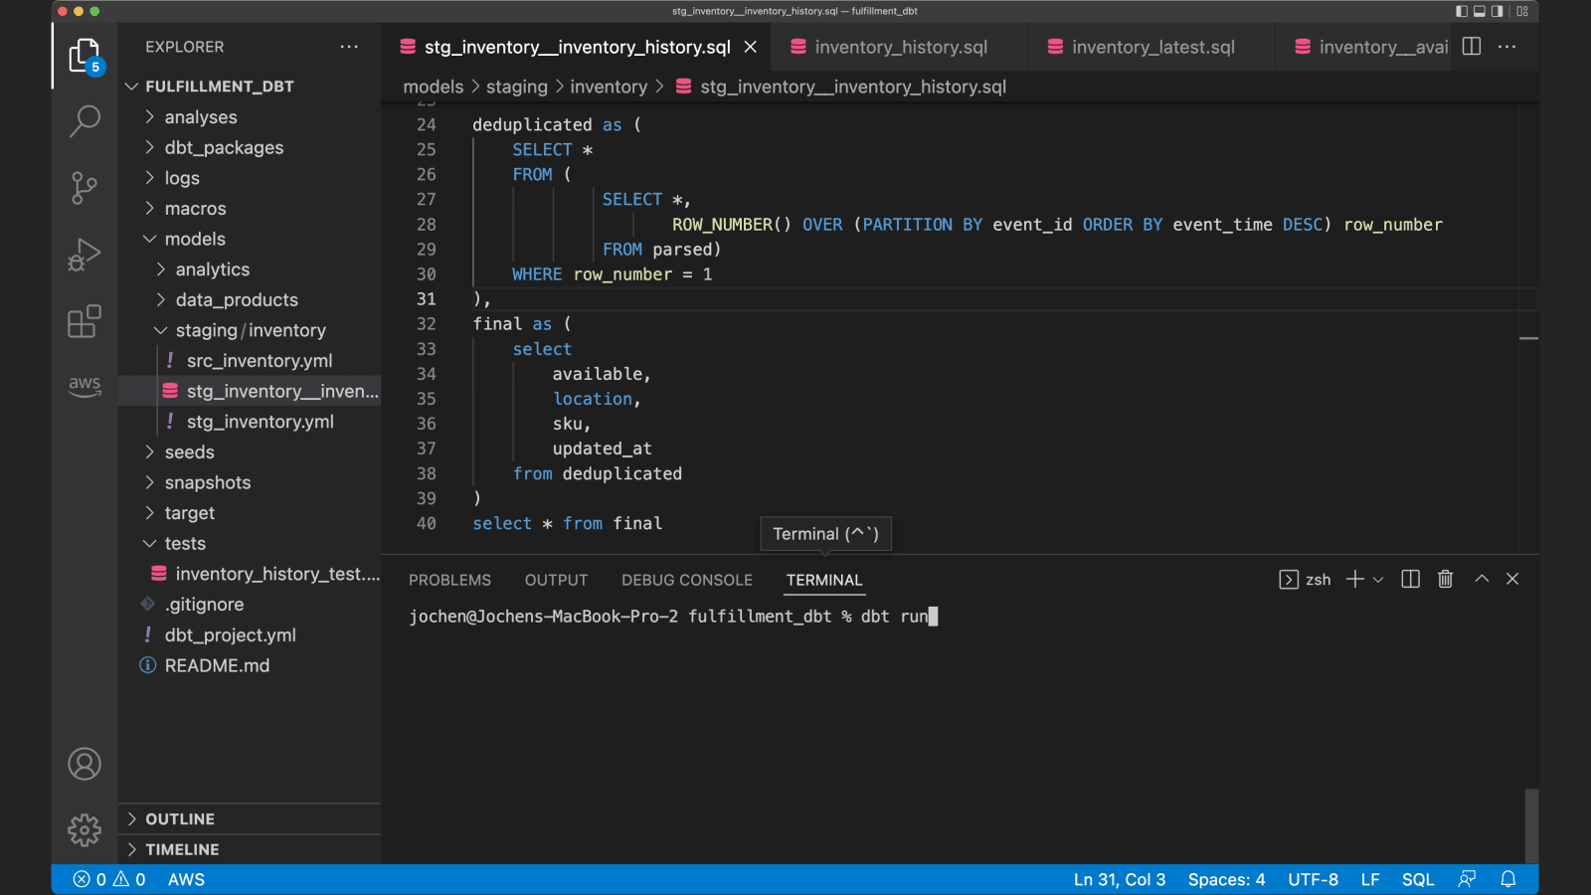Expand the seeds folder
Image resolution: width=1591 pixels, height=895 pixels.
point(249,452)
